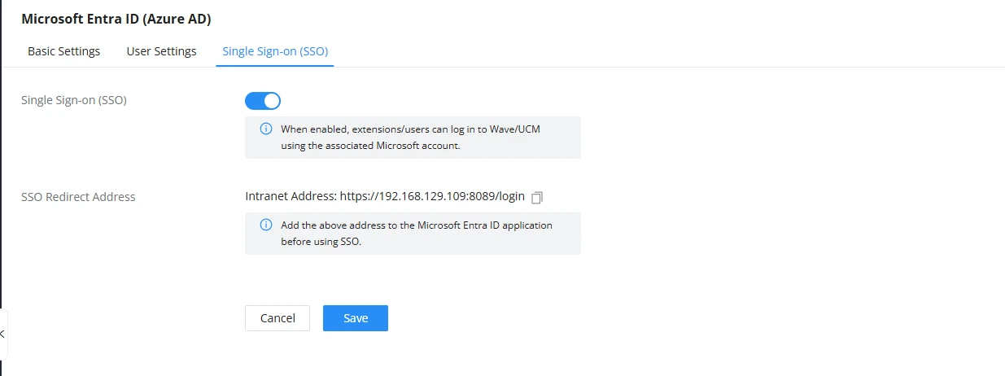Collapse the side panel with left-edge chevron
The width and height of the screenshot is (1005, 376).
(2, 334)
